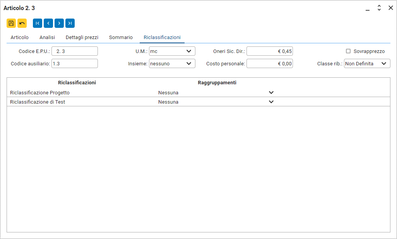Click the Codice E.P.U. input field
The height and width of the screenshot is (239, 397).
point(75,51)
